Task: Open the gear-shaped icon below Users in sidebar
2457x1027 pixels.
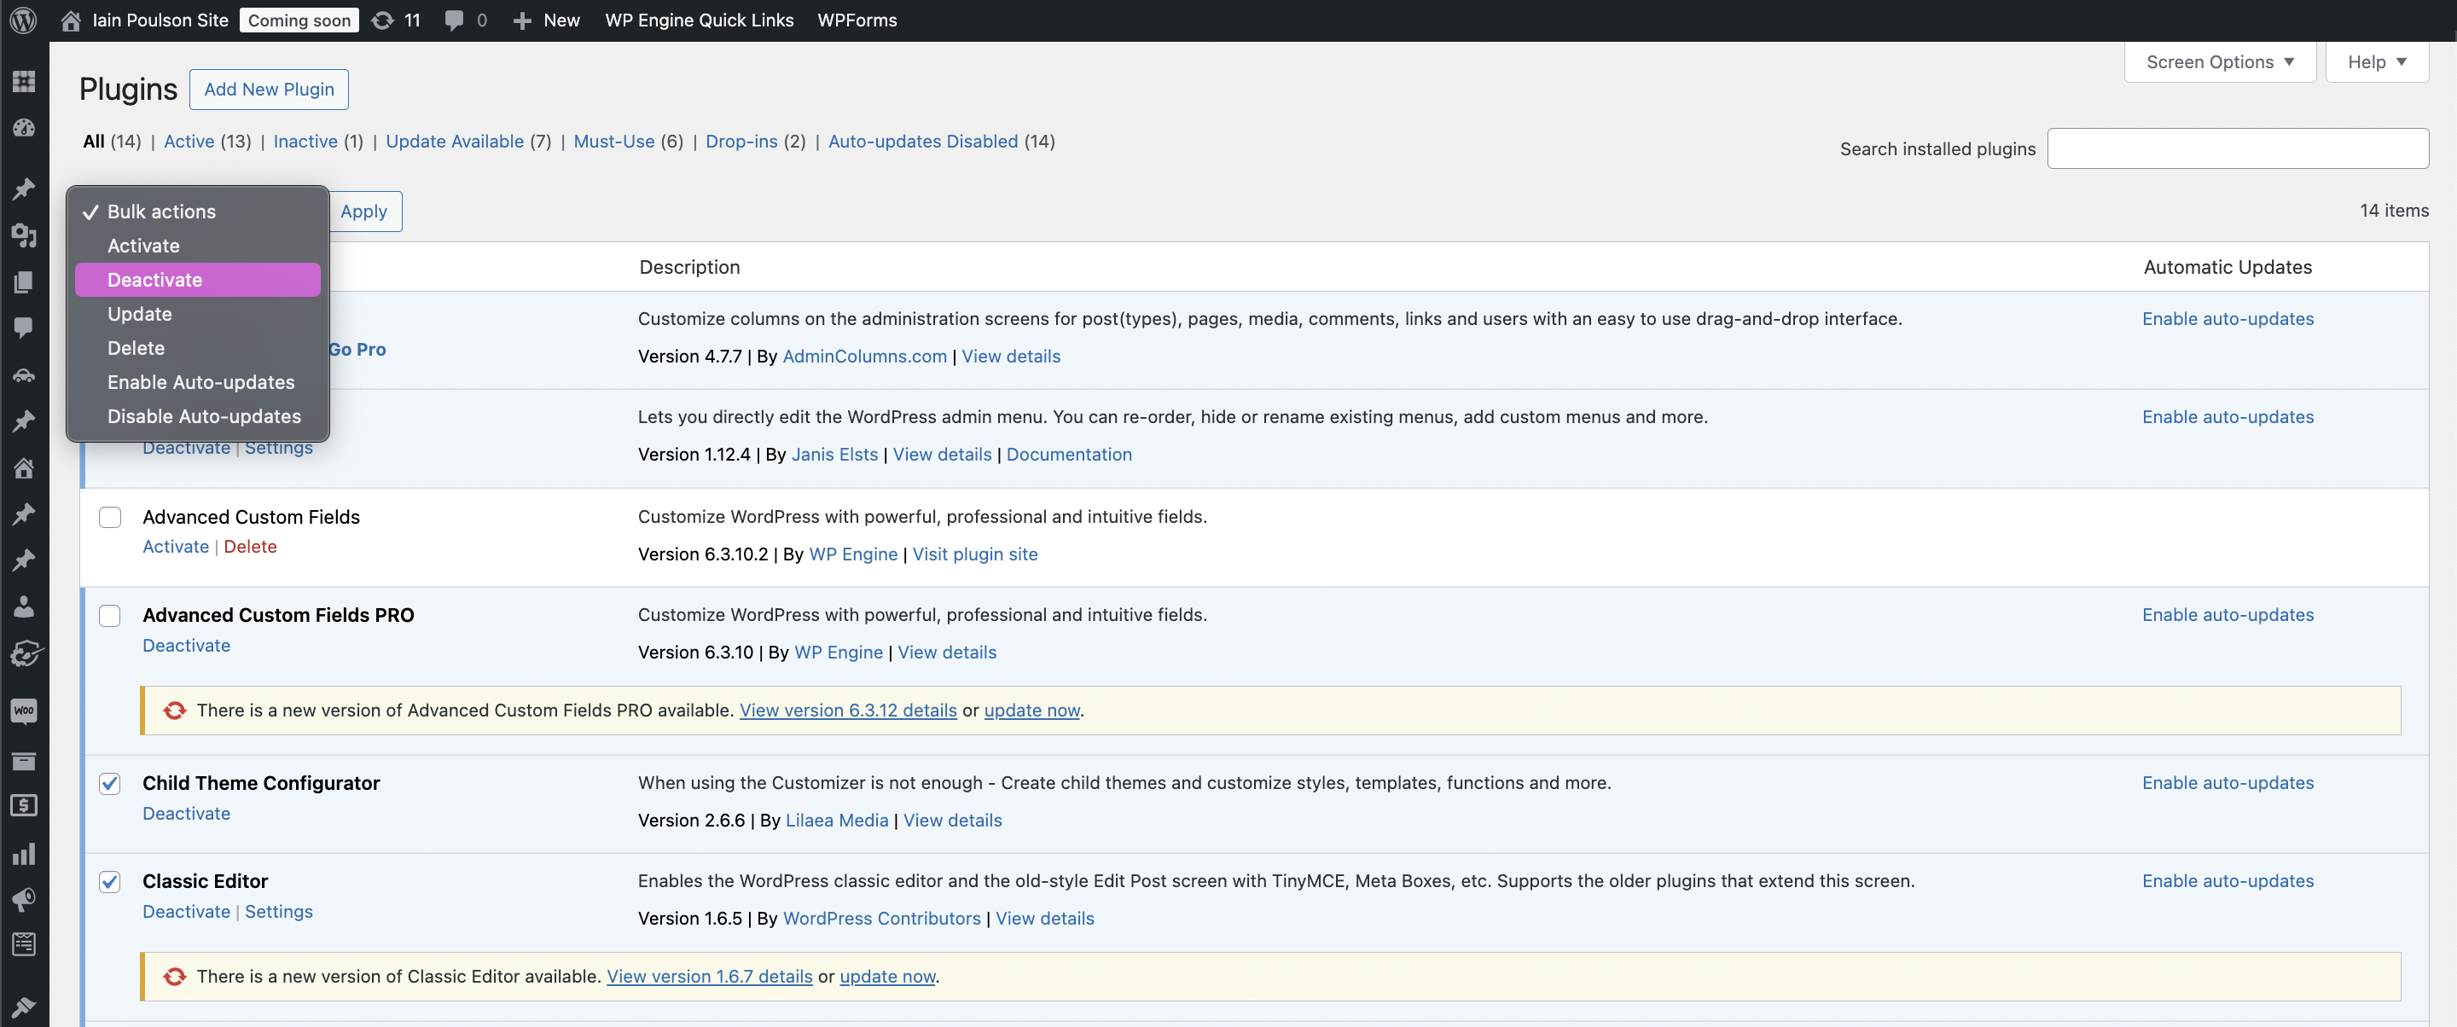Action: [26, 653]
